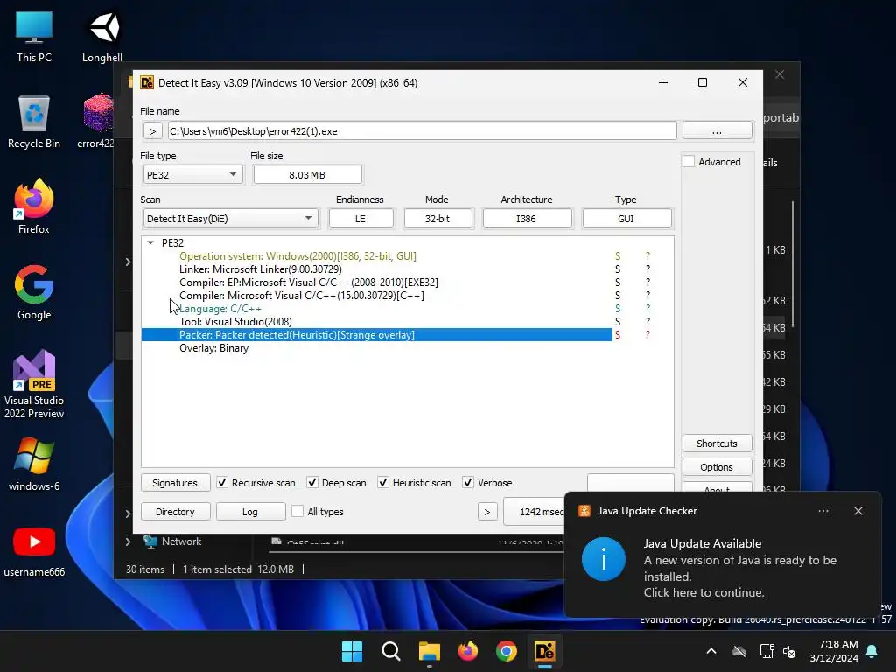Viewport: 896px width, 672px height.
Task: Click the Shortcuts button
Action: click(x=717, y=444)
